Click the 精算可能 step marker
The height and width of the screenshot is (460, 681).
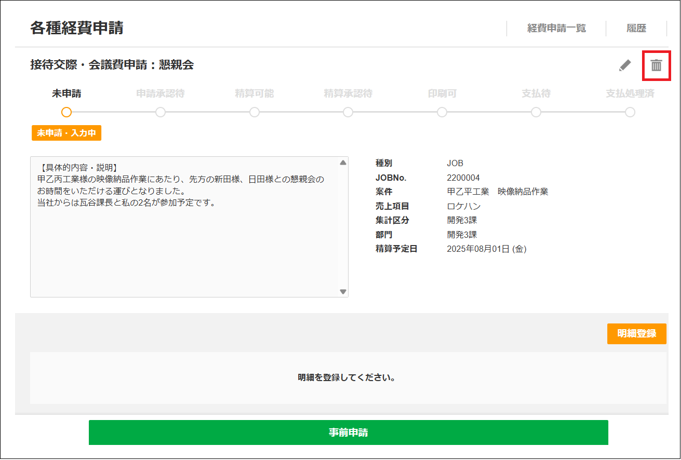pyautogui.click(x=254, y=112)
